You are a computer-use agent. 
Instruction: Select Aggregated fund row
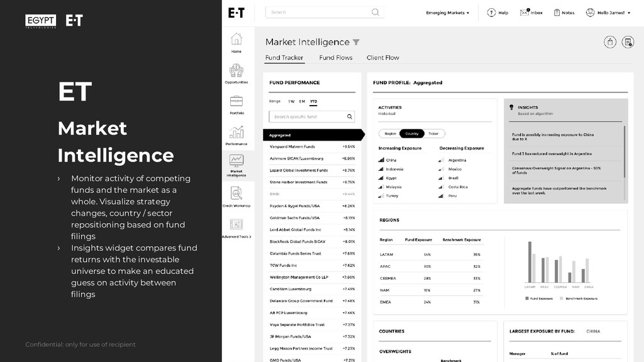pos(313,135)
